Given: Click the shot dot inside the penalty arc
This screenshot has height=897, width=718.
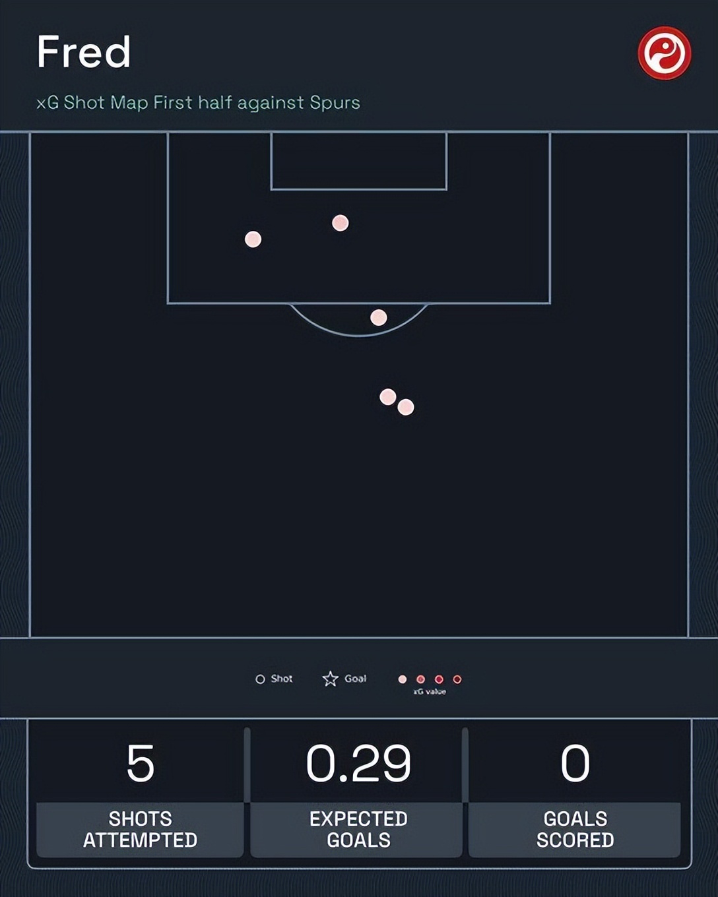Looking at the screenshot, I should pos(378,318).
